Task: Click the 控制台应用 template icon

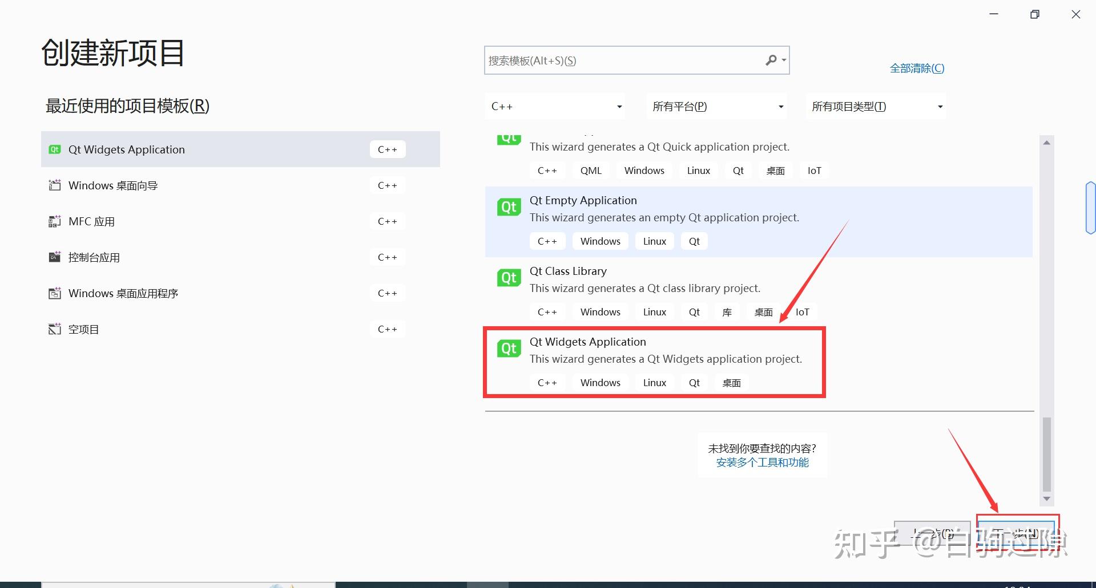Action: coord(54,257)
